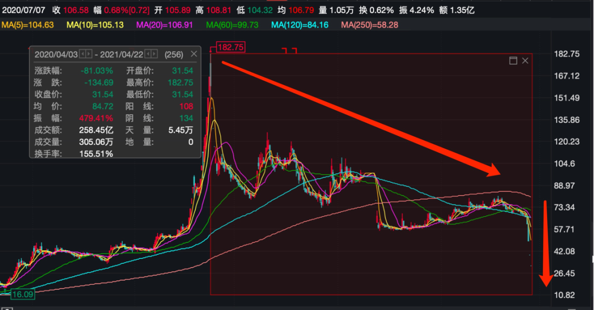Click start date 2020/04/03 in statistics panel

pos(56,54)
